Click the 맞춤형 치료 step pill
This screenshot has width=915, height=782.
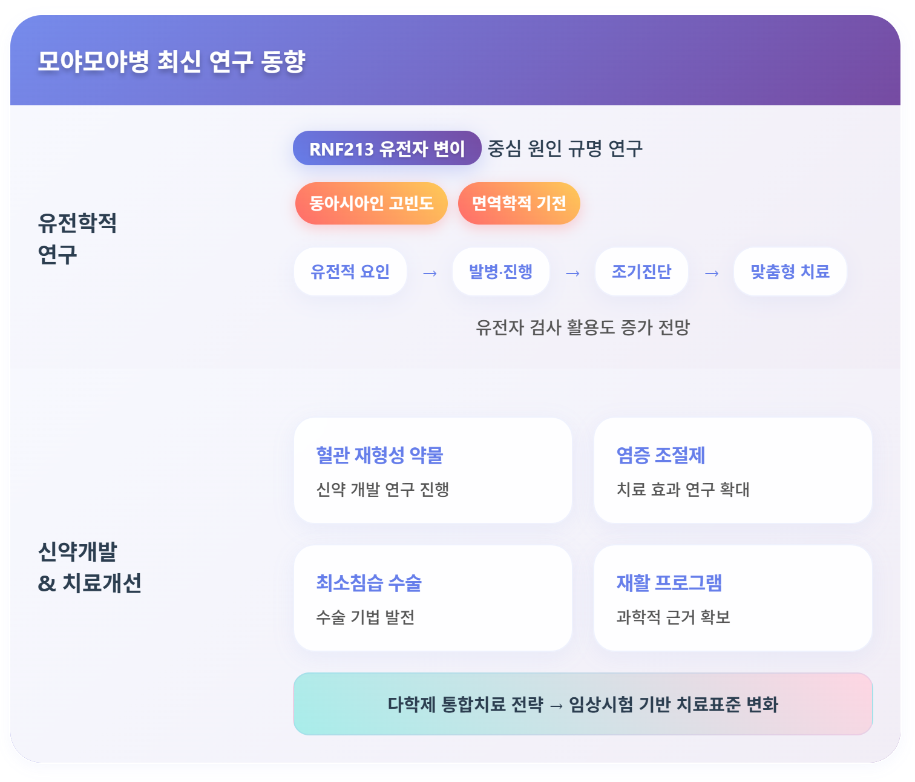point(790,272)
